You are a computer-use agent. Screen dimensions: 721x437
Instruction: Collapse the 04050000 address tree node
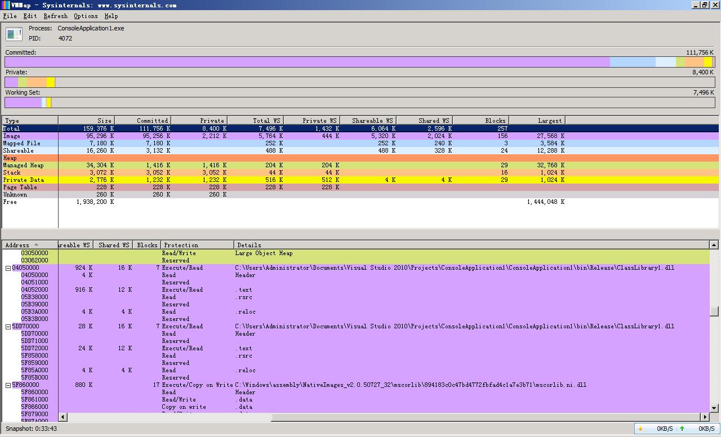click(x=8, y=268)
